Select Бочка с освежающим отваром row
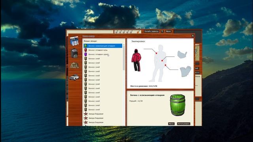 (x=103, y=46)
